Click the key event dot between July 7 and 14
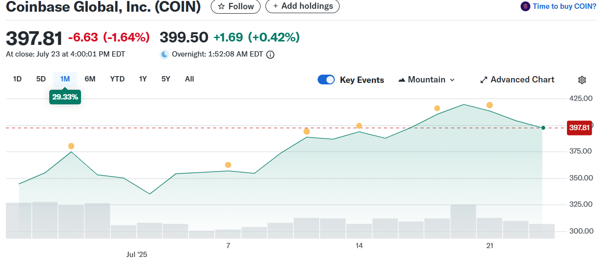This screenshot has width=606, height=259. 306,132
